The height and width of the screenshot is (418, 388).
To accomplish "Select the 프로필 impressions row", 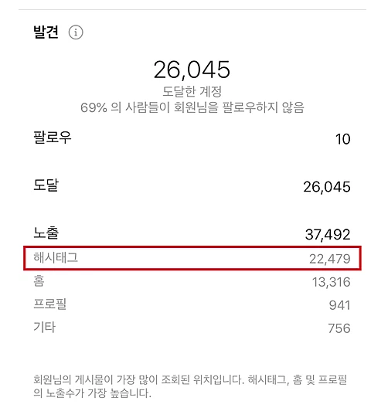I will 192,304.
